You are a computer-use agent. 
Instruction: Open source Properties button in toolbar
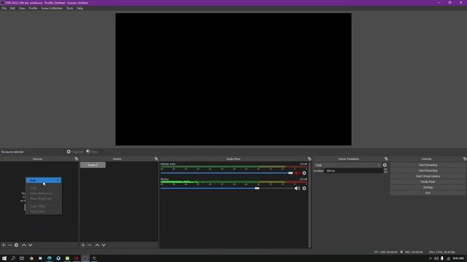click(75, 152)
